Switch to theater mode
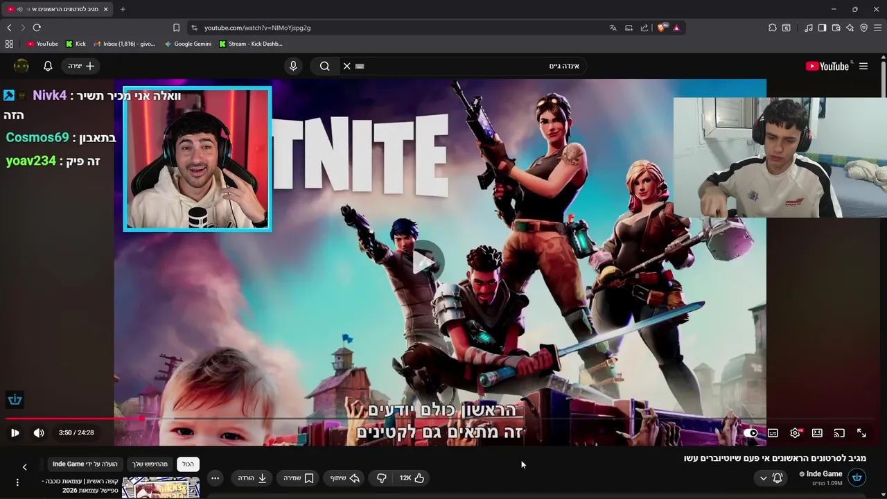 [x=817, y=432]
